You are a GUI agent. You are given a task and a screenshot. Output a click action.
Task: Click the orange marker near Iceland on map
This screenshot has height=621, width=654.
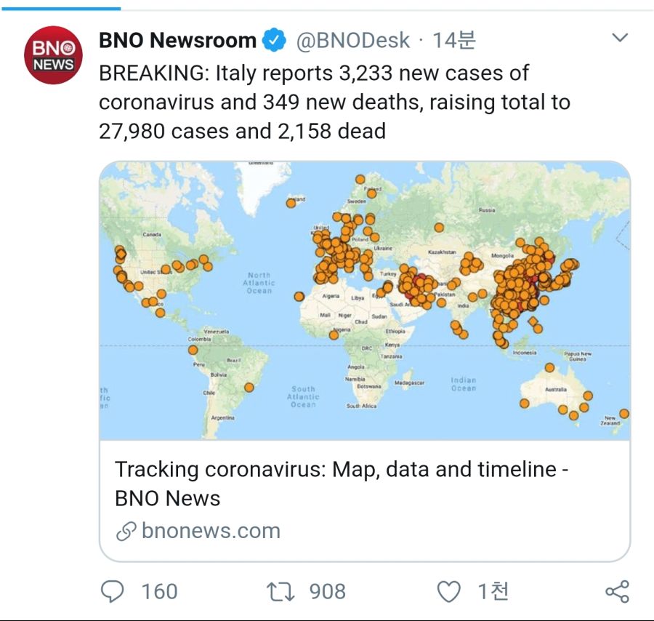coord(291,203)
